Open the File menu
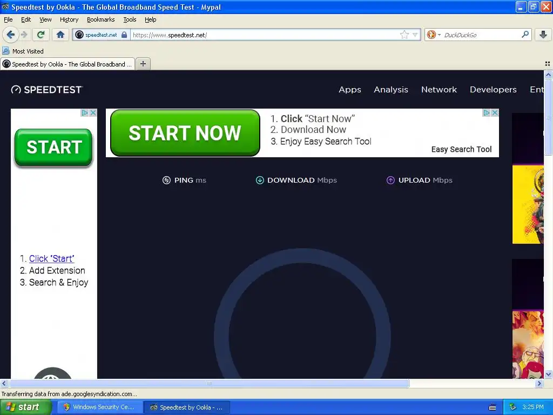Image resolution: width=553 pixels, height=415 pixels. coord(8,19)
